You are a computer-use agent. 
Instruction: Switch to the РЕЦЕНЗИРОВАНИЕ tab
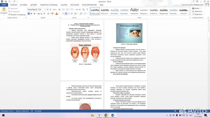click(89, 5)
